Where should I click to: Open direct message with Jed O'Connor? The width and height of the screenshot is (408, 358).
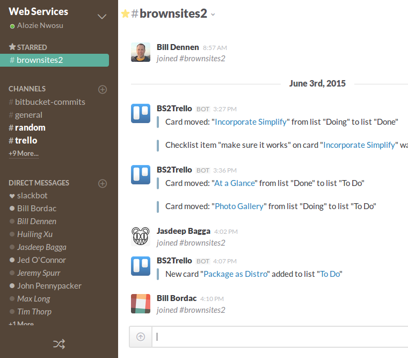coord(42,260)
